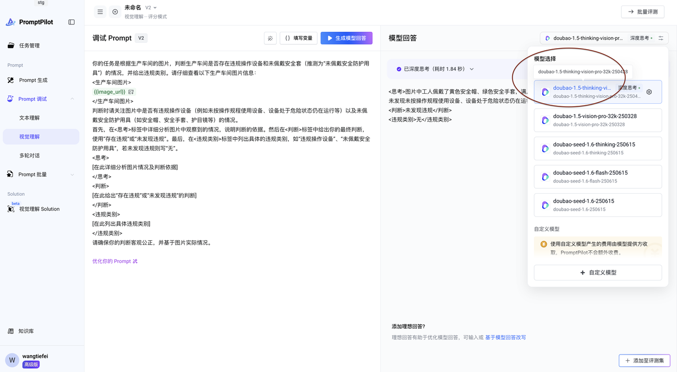
Task: Open gear settings for selected model
Action: click(x=649, y=92)
